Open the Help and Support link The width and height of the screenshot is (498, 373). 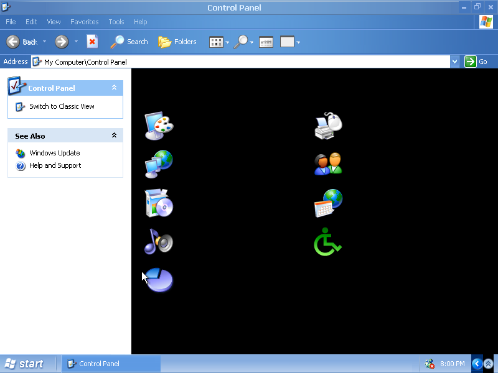[x=55, y=165]
